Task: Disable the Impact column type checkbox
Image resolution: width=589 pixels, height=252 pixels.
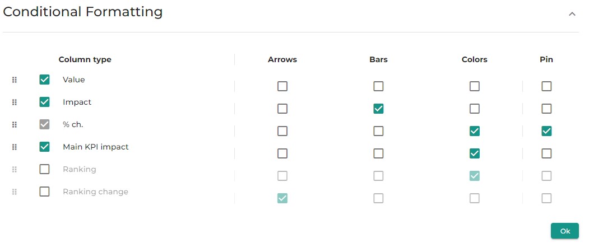Action: click(x=44, y=102)
